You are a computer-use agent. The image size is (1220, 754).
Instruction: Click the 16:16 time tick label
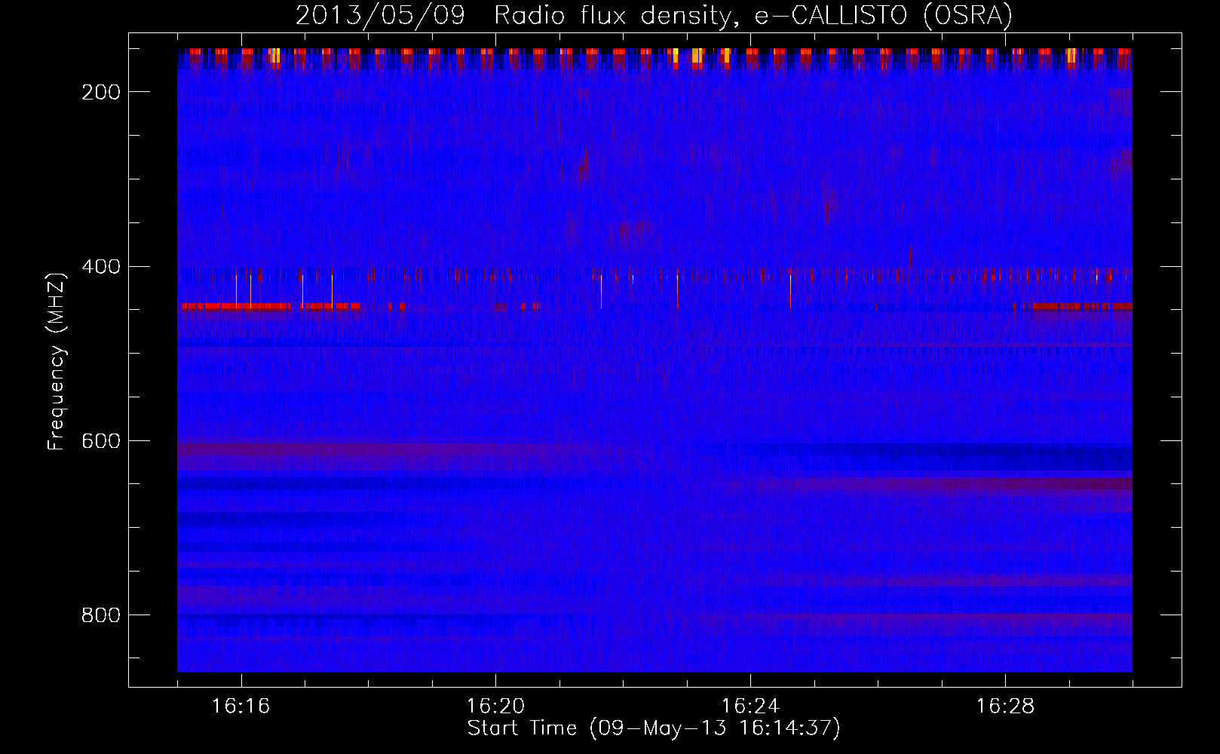(x=241, y=706)
